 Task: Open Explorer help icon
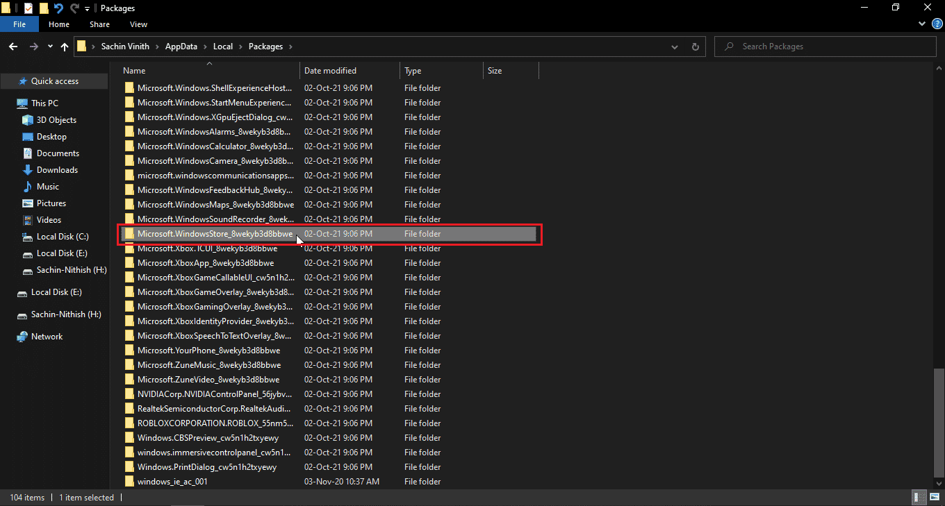[x=937, y=24]
